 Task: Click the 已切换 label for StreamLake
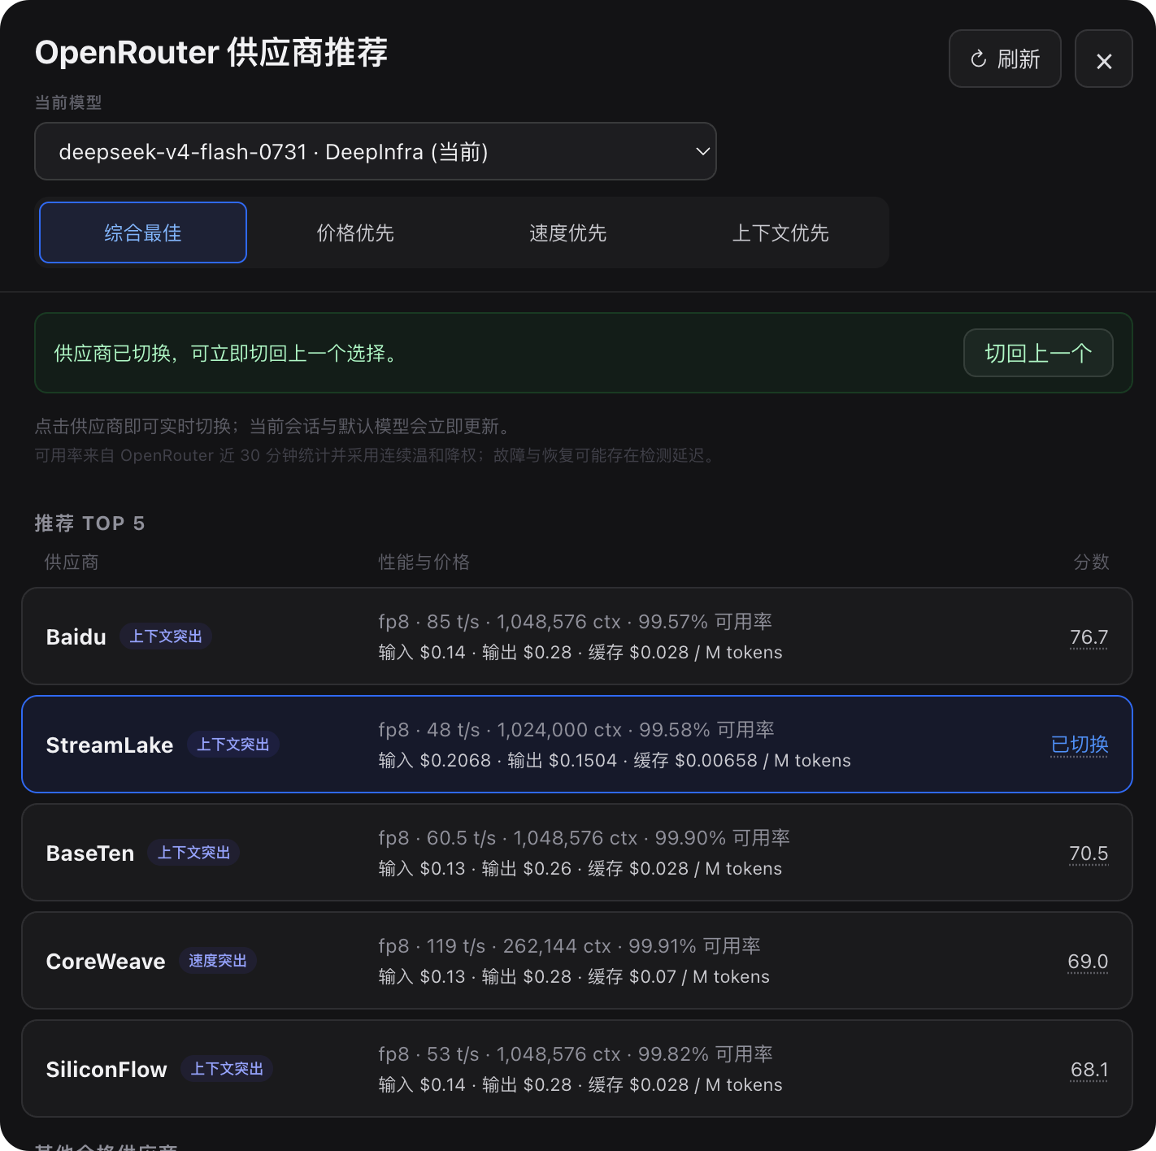tap(1080, 745)
